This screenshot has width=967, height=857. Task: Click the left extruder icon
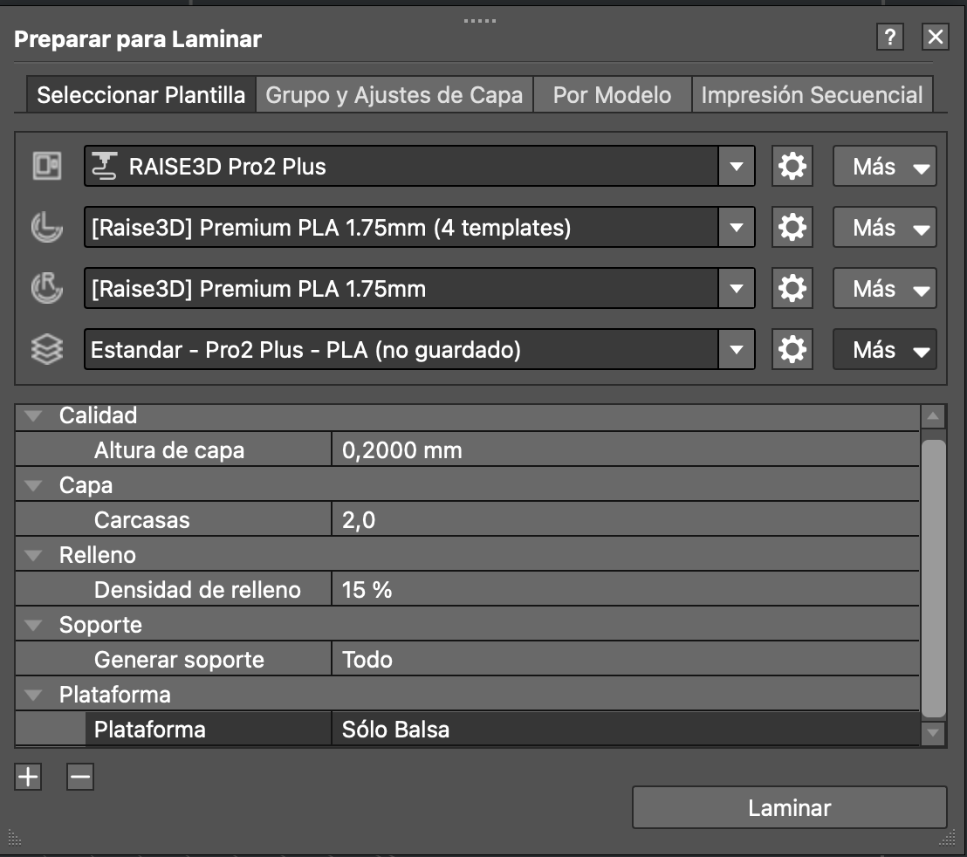[47, 228]
